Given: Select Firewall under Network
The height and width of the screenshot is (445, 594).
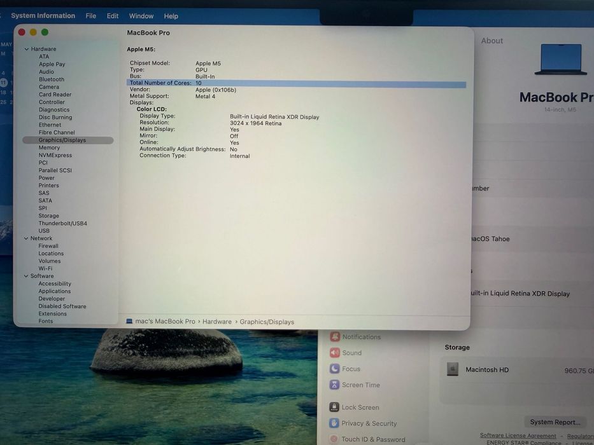Looking at the screenshot, I should (48, 246).
